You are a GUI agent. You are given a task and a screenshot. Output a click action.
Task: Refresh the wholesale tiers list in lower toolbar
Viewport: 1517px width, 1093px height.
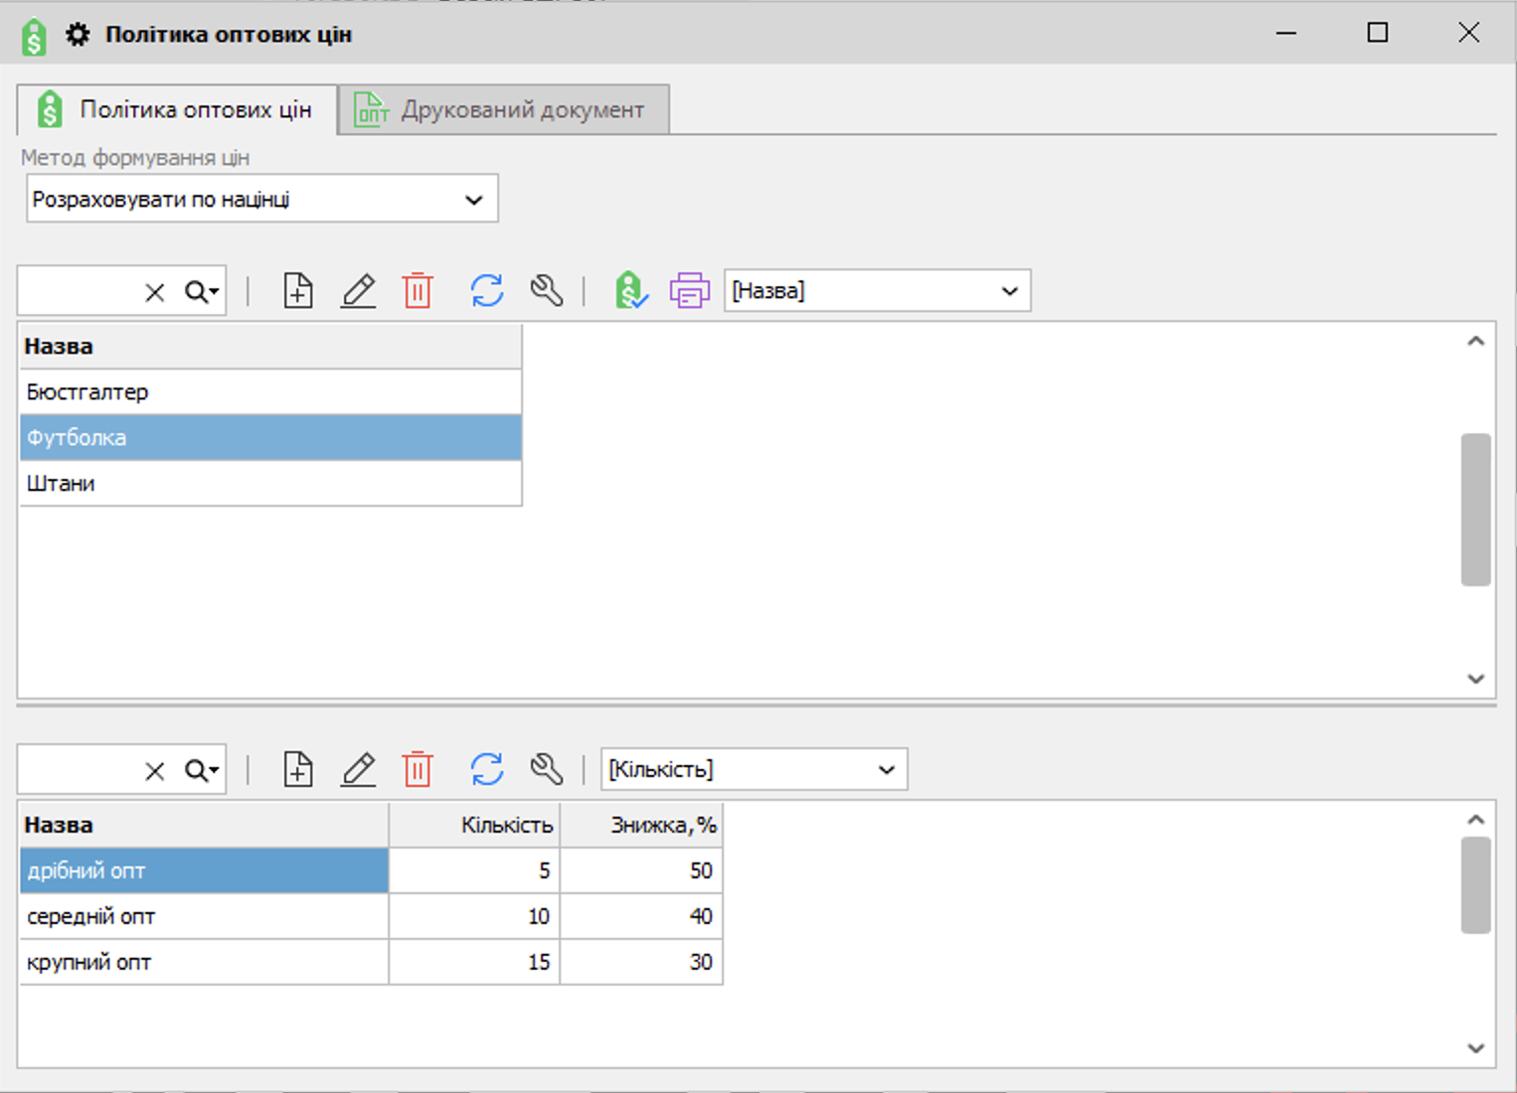coord(487,770)
